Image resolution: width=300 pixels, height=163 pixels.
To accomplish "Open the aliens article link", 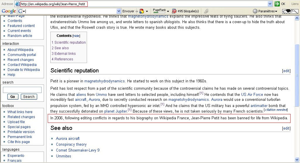I will pos(81,94).
